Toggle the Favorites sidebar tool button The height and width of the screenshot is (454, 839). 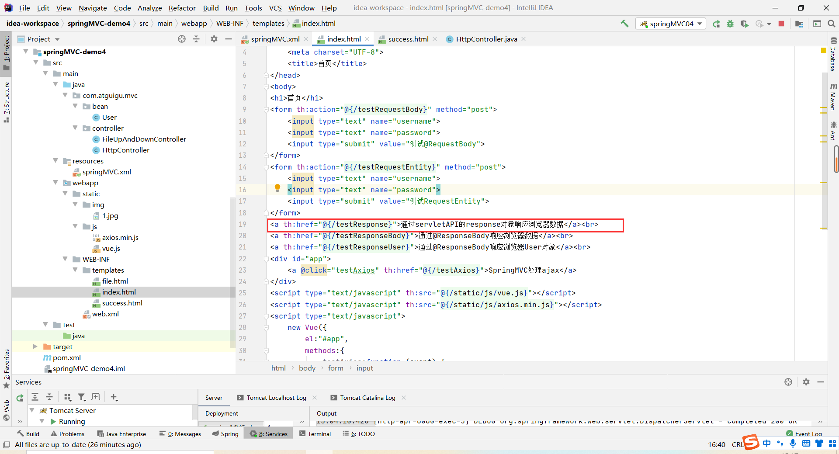tap(6, 369)
